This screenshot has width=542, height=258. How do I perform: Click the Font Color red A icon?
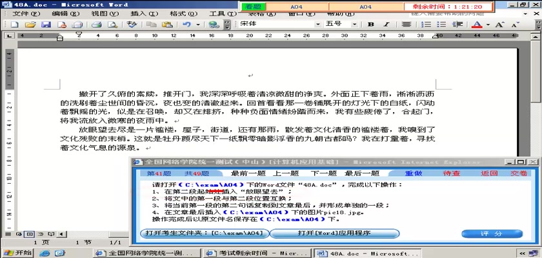point(477,25)
